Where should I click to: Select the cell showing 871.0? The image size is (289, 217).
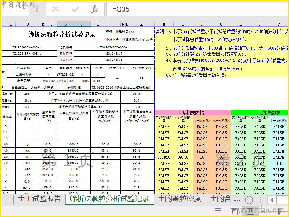pos(73,169)
